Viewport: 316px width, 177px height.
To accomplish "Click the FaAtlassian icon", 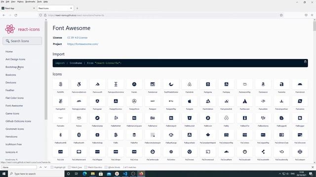I will coord(245,101).
